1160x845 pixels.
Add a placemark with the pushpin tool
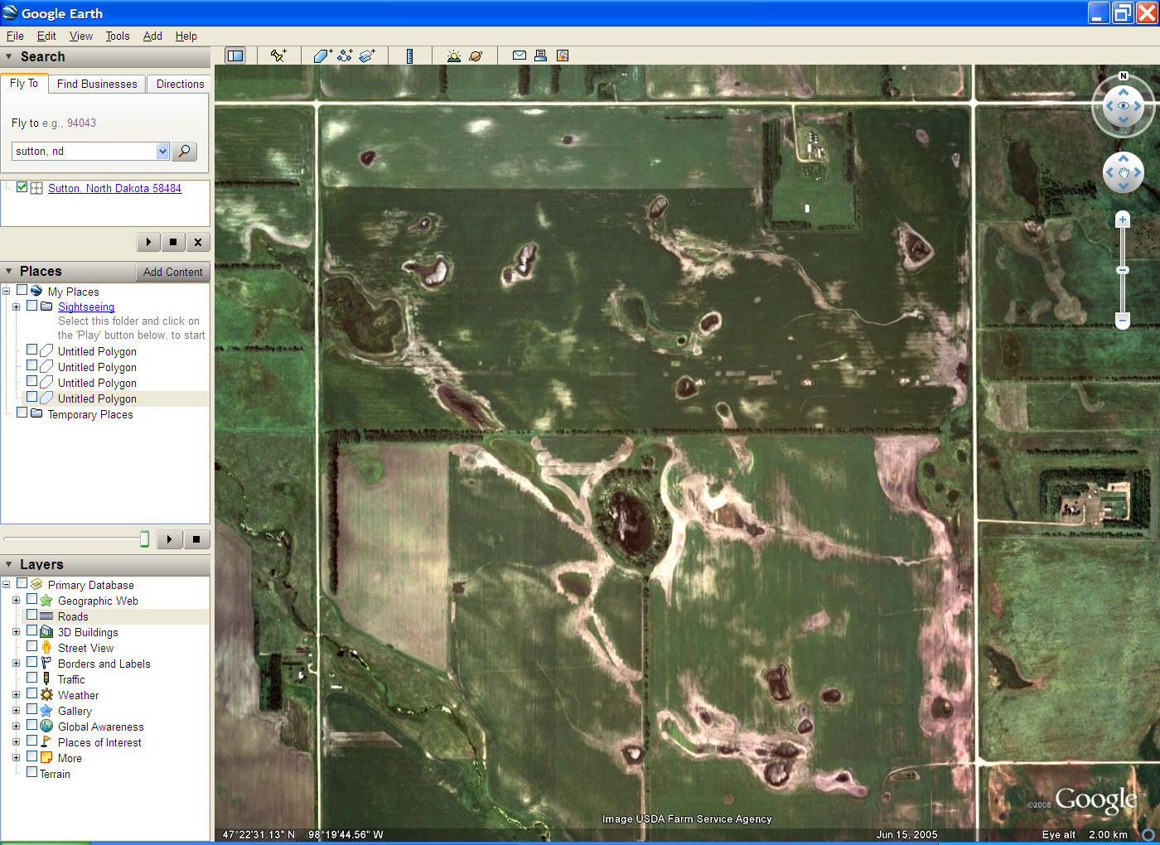tap(278, 56)
